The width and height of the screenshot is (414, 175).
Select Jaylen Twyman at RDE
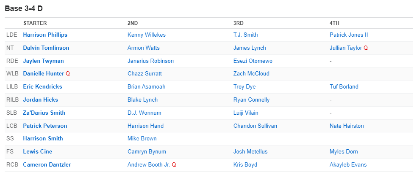point(43,61)
